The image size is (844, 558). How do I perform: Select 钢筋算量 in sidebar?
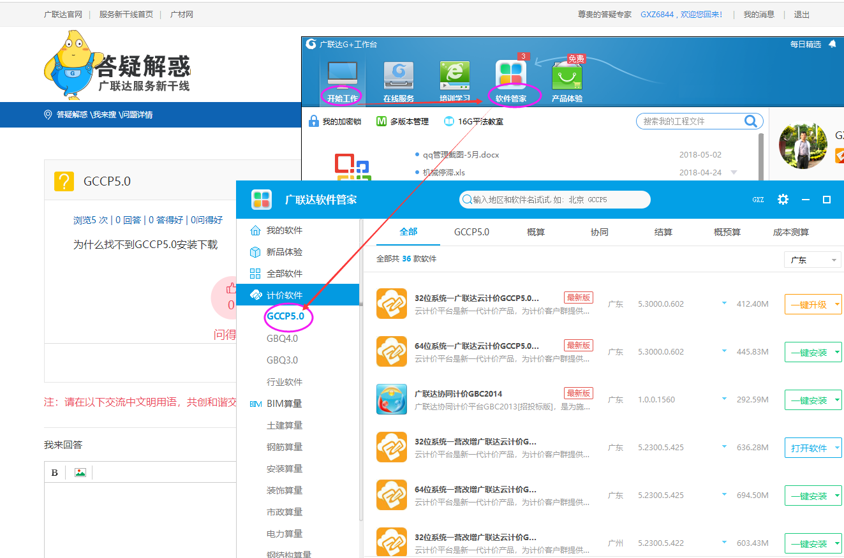tap(285, 447)
